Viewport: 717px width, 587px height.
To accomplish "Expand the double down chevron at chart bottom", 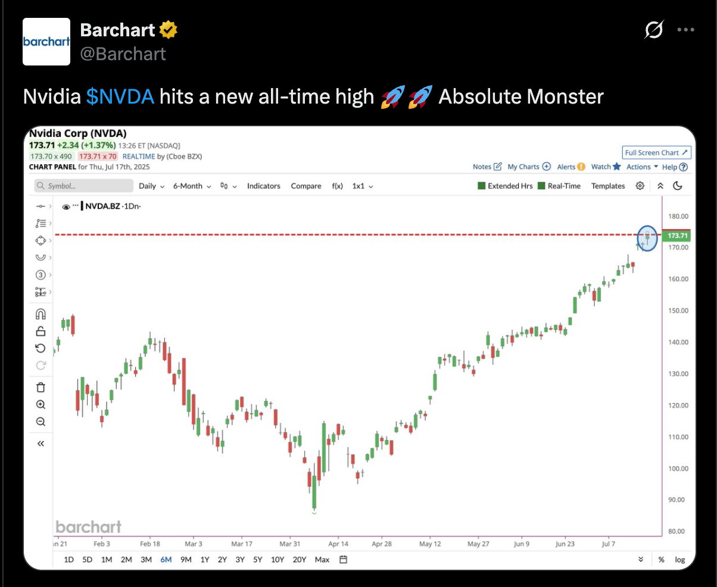I will pos(641,560).
